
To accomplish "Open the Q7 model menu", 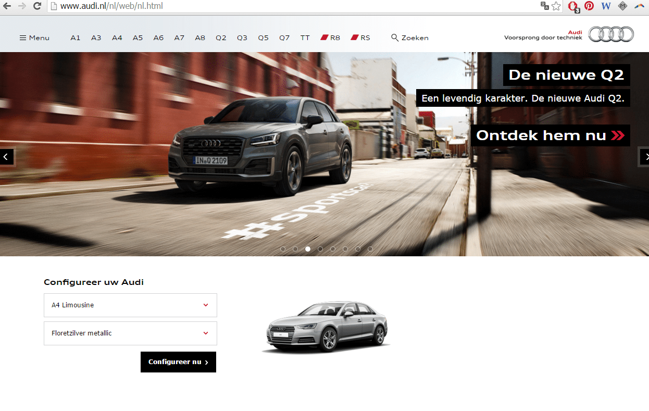I will pyautogui.click(x=284, y=38).
